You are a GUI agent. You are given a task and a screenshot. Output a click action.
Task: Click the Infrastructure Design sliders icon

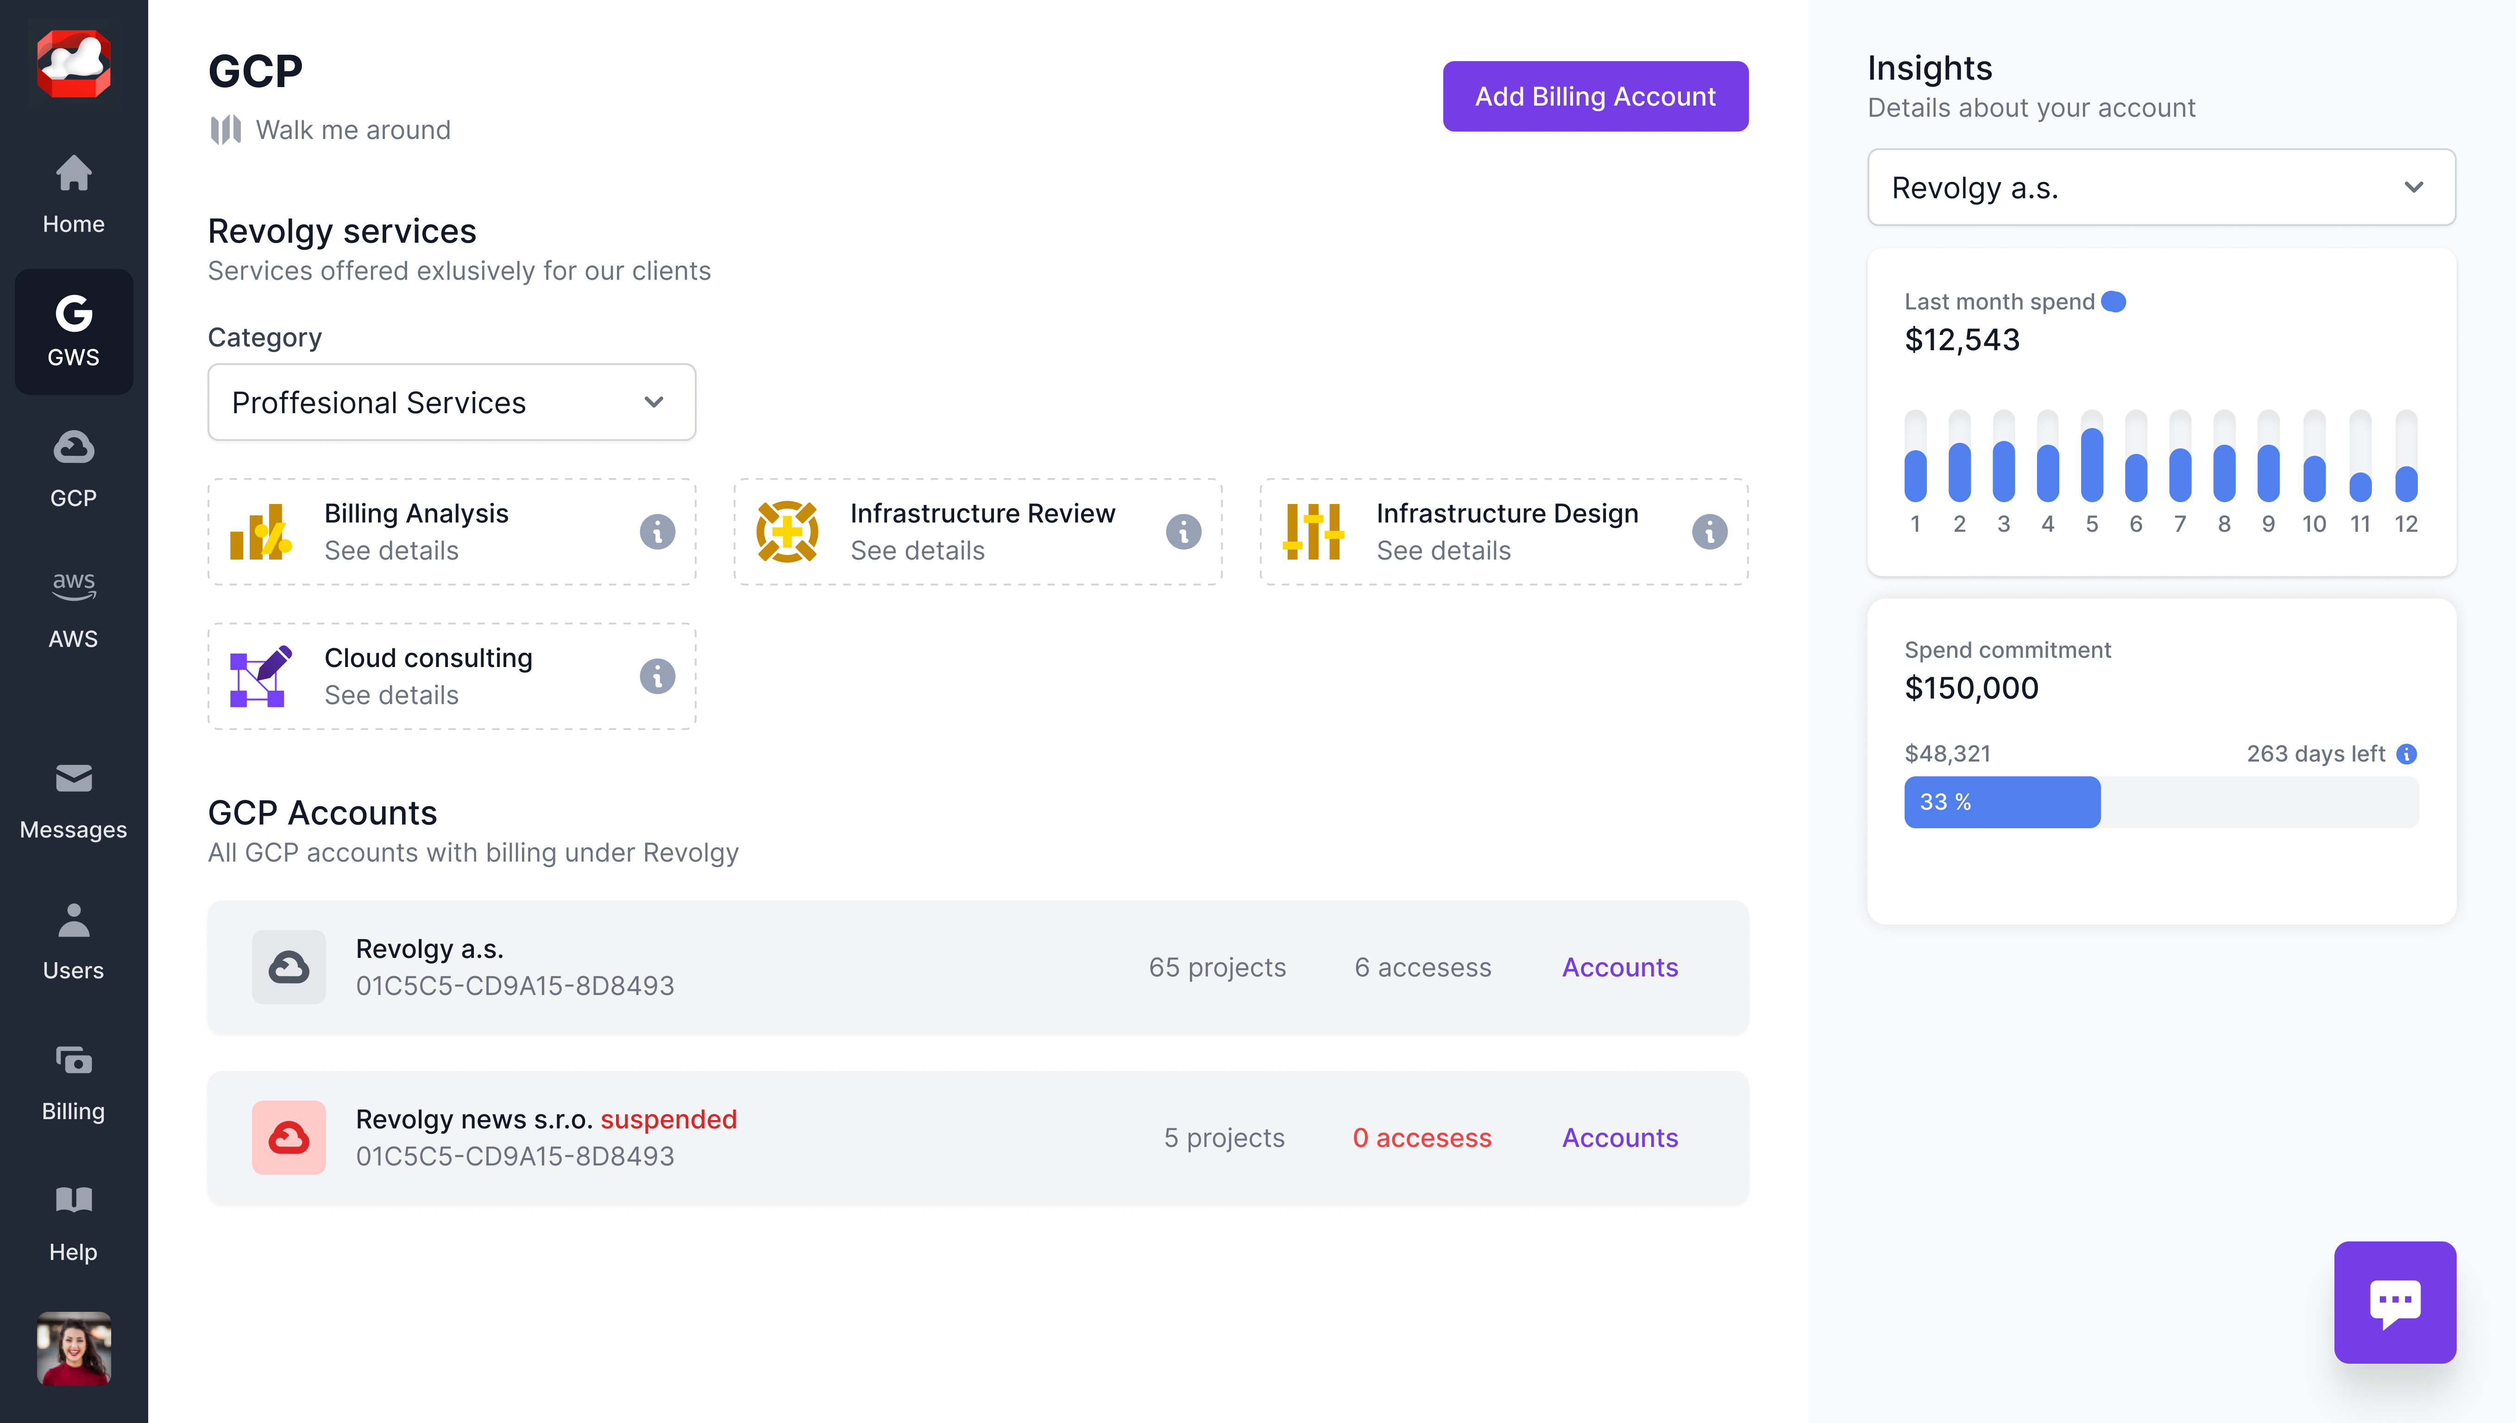(x=1312, y=532)
